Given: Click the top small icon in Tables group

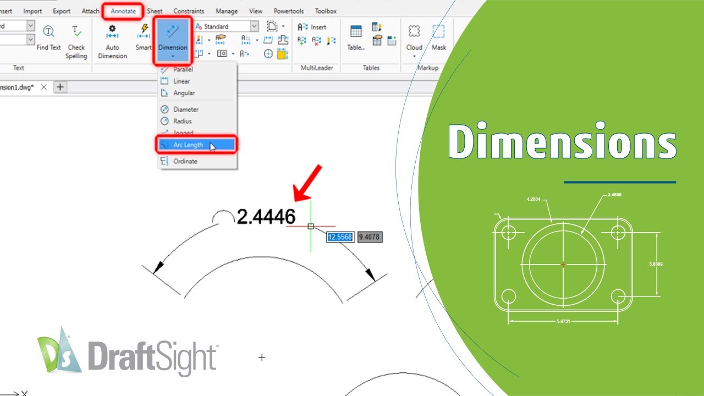Looking at the screenshot, I should click(x=377, y=27).
